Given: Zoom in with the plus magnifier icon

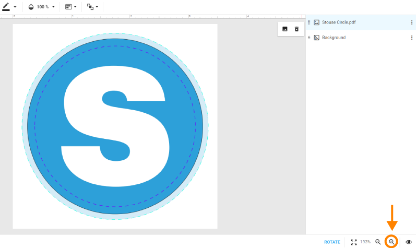Looking at the screenshot, I should point(391,242).
